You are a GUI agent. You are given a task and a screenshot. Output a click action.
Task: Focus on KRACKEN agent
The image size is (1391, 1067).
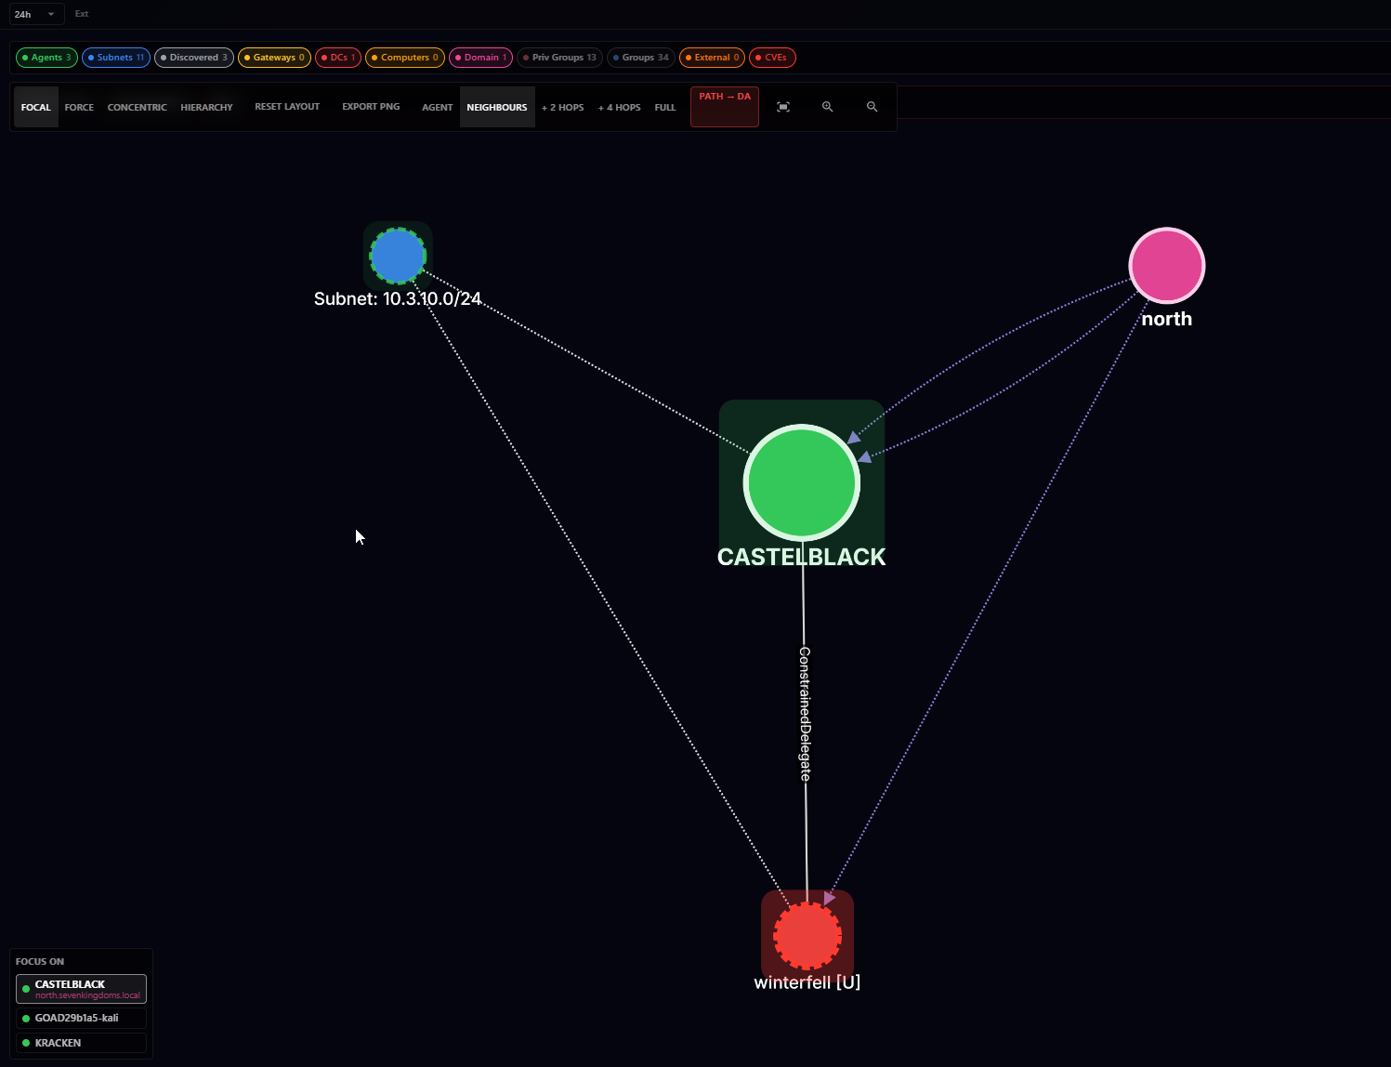point(81,1043)
